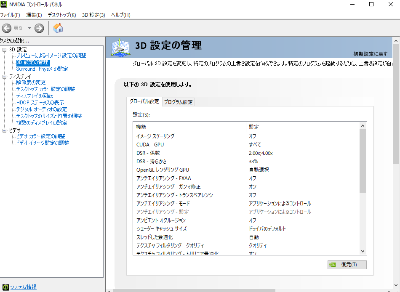
Task: Open 解像度の変更
Action: tap(31, 82)
